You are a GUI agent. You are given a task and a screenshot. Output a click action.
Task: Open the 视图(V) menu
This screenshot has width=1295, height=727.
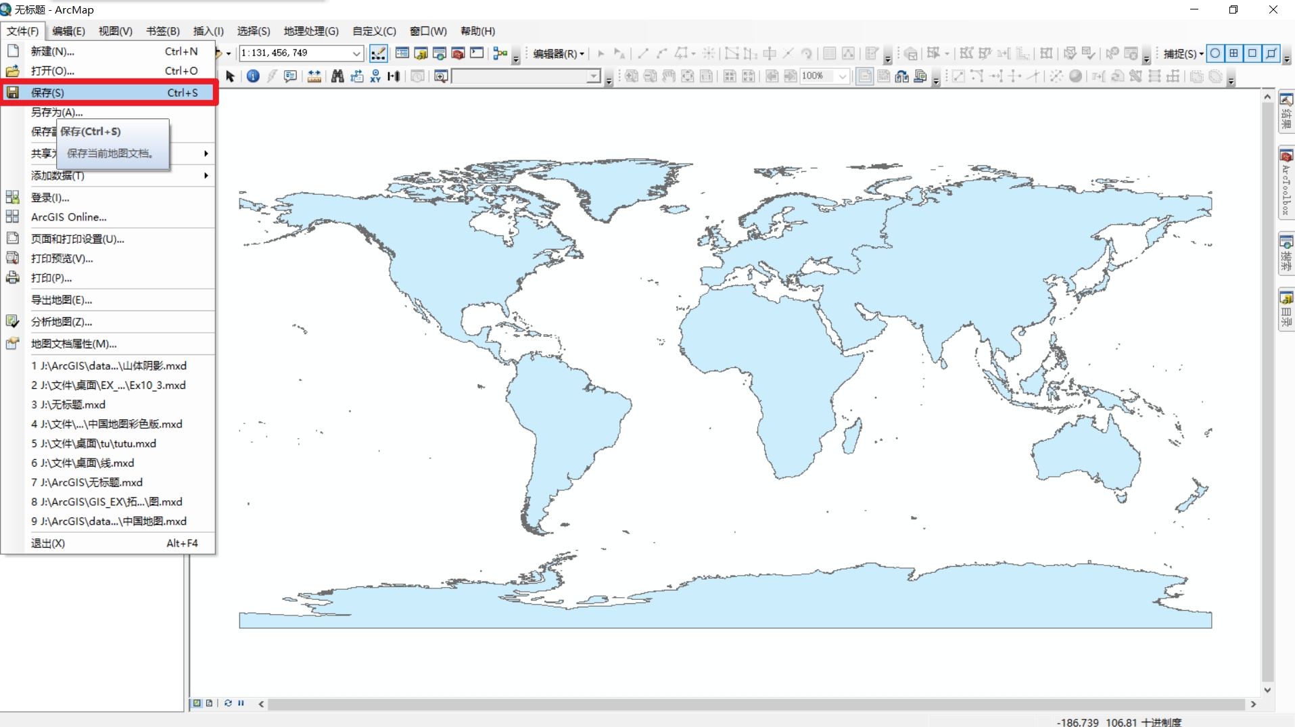(x=116, y=31)
